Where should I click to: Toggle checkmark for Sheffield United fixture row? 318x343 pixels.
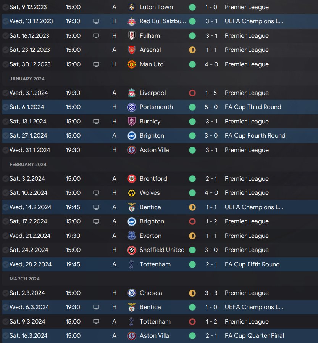tap(5, 250)
